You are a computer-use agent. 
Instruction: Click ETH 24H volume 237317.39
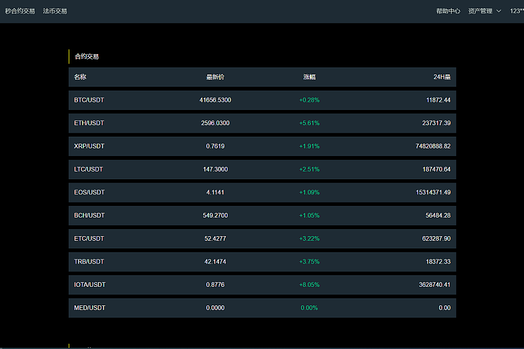[437, 123]
